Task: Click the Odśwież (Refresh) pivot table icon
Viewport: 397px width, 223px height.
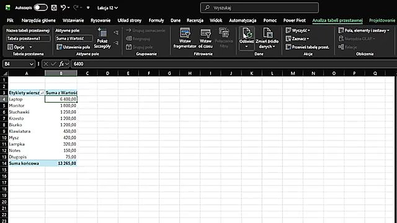Action: pyautogui.click(x=247, y=33)
